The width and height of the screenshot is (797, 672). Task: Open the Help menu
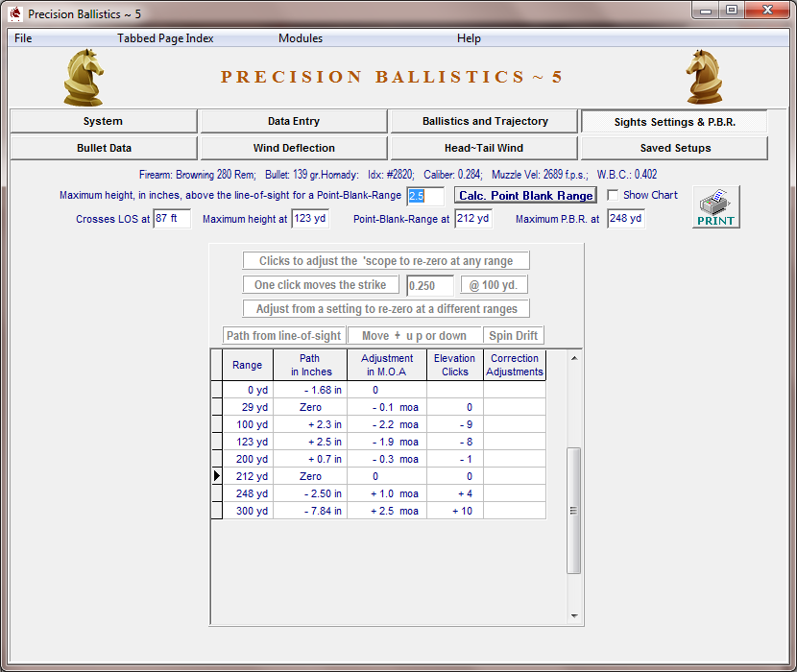point(469,38)
